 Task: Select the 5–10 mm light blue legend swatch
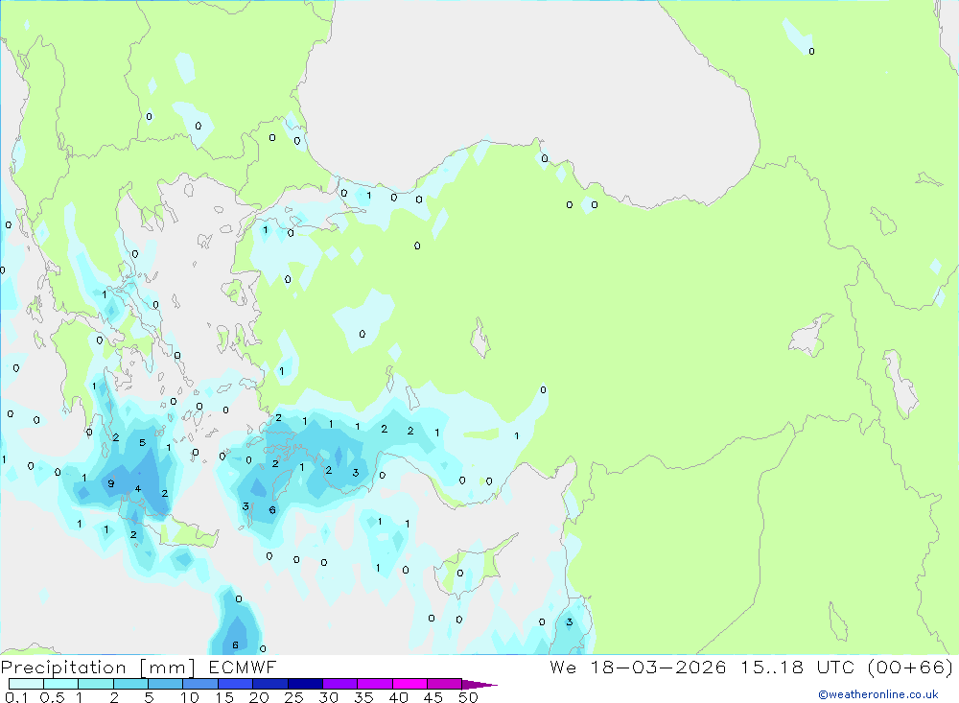[166, 684]
